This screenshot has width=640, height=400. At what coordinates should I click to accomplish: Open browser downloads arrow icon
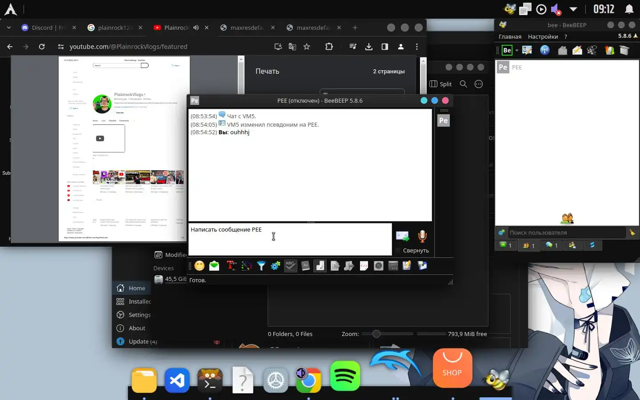pos(369,46)
